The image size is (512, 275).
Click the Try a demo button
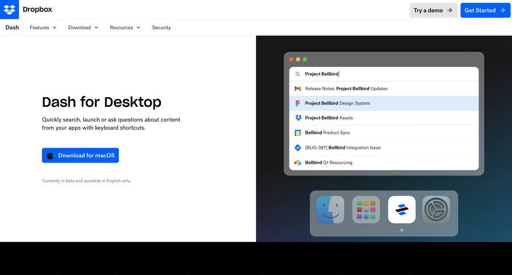coord(433,10)
